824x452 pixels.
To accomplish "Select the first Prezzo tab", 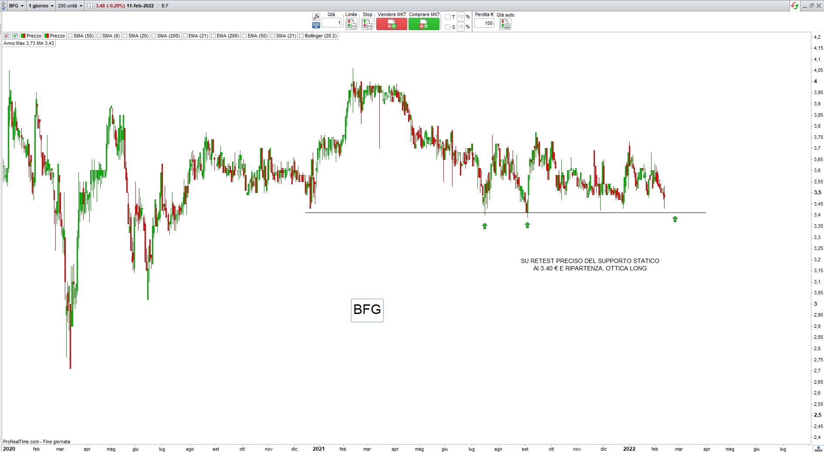I will 31,36.
